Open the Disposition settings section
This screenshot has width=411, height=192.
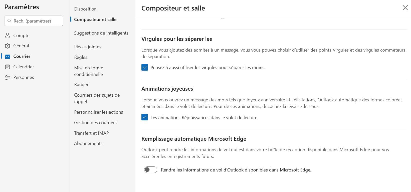pyautogui.click(x=85, y=9)
